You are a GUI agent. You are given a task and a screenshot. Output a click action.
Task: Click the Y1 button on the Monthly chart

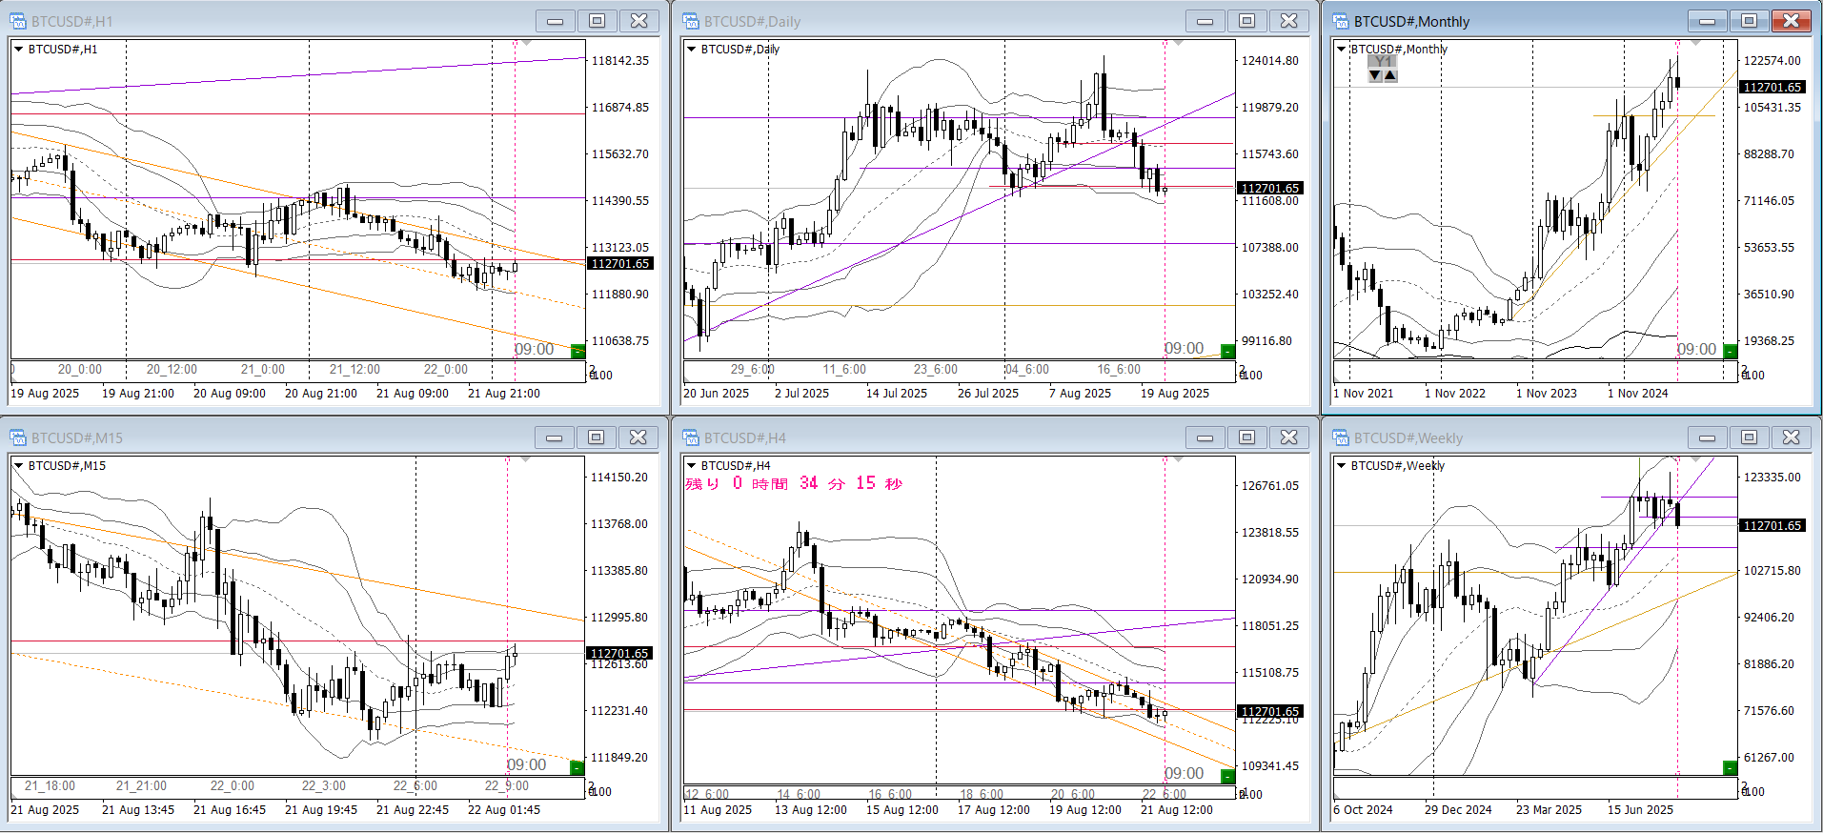pyautogui.click(x=1383, y=61)
